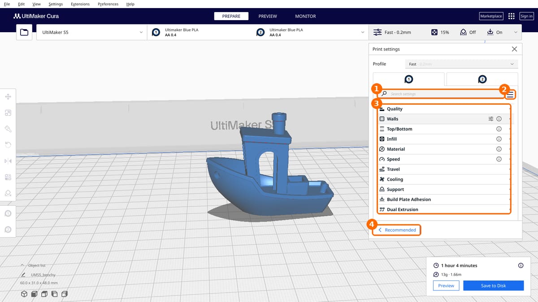Screen dimensions: 538x302
Task: Click the Save to Disk button
Action: coord(493,285)
